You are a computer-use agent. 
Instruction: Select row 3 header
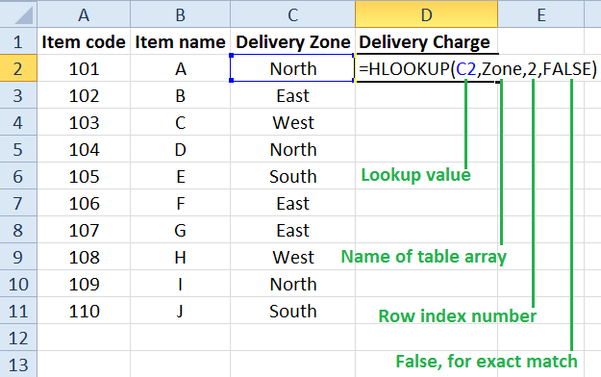[x=18, y=94]
